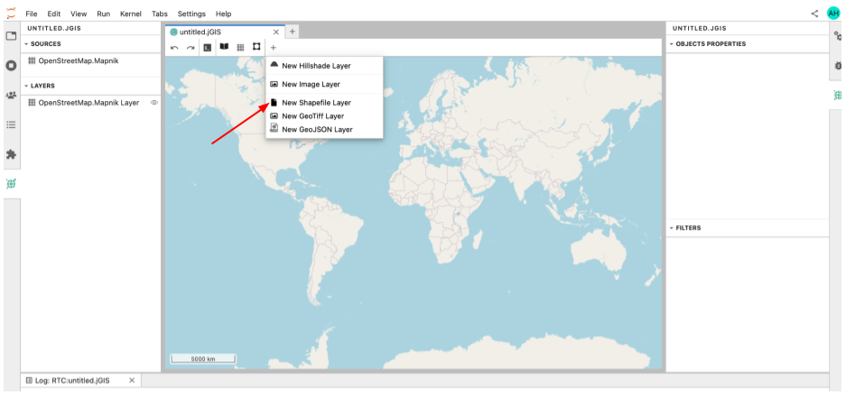The image size is (846, 395).
Task: Click the open-book toolbar icon
Action: click(224, 47)
